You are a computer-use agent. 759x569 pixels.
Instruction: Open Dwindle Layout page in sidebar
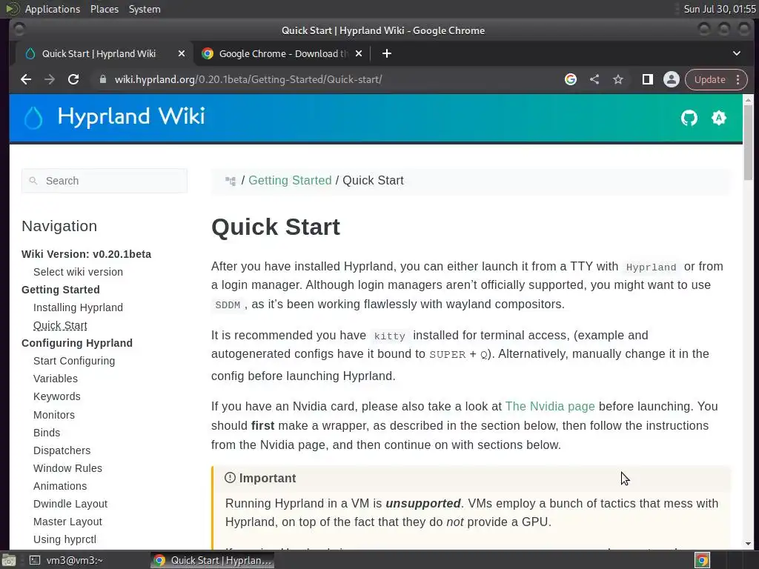pyautogui.click(x=70, y=504)
